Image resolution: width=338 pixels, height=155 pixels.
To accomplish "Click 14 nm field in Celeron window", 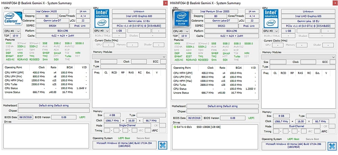I will [83, 11].
